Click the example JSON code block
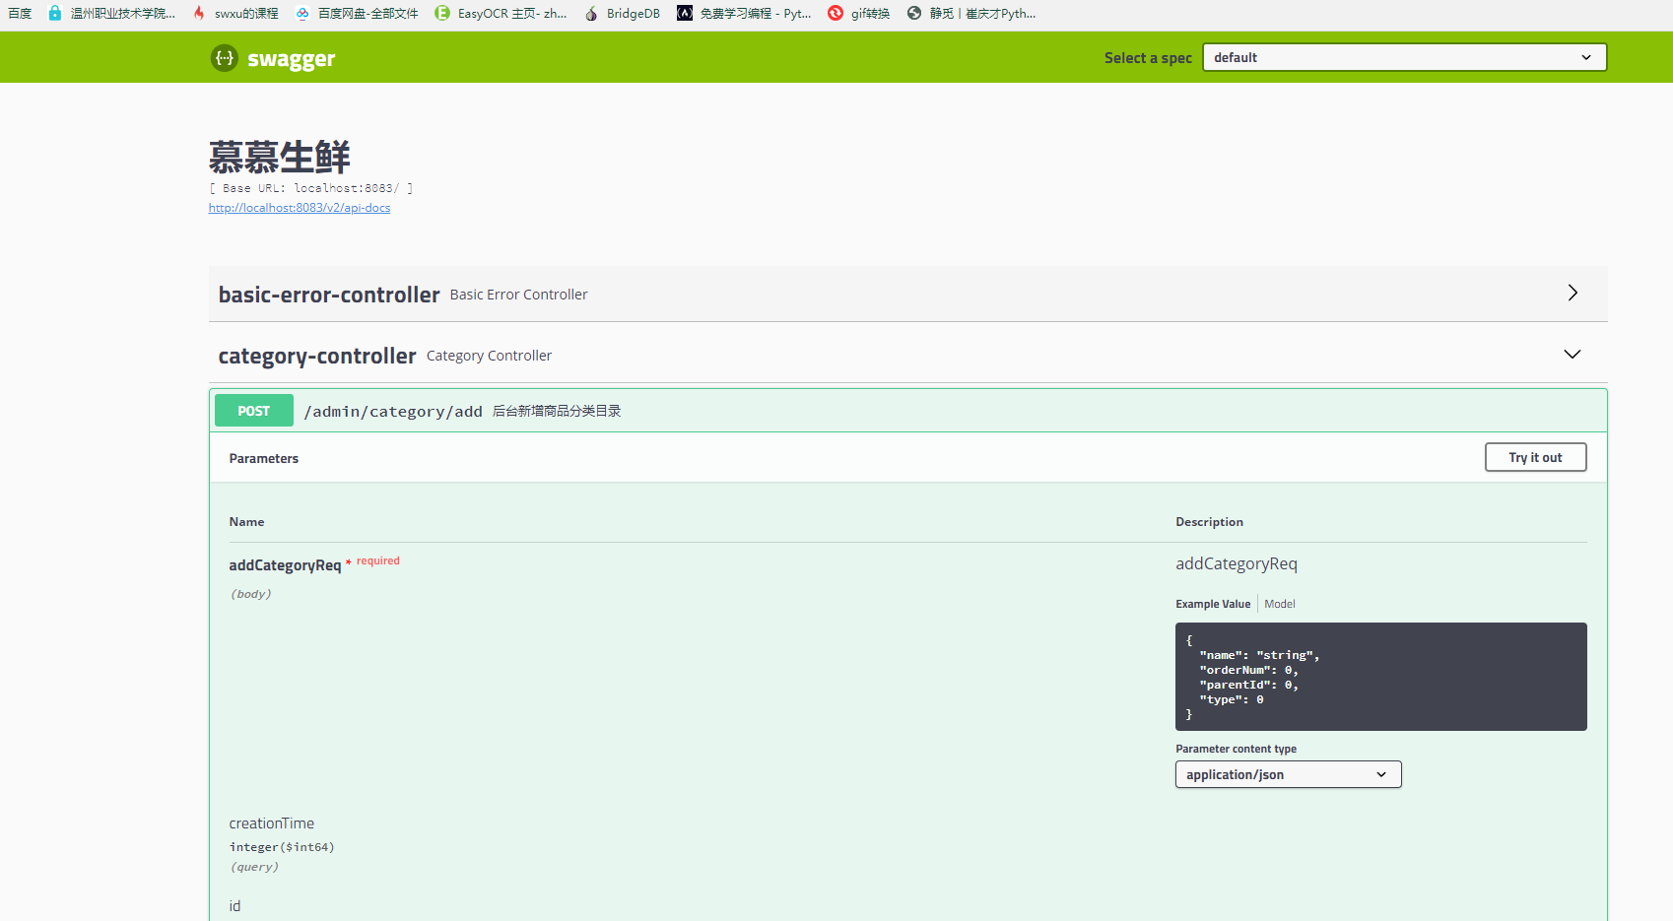Image resolution: width=1673 pixels, height=921 pixels. click(x=1380, y=677)
